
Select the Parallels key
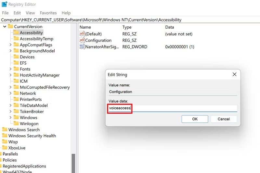pyautogui.click(x=10, y=154)
